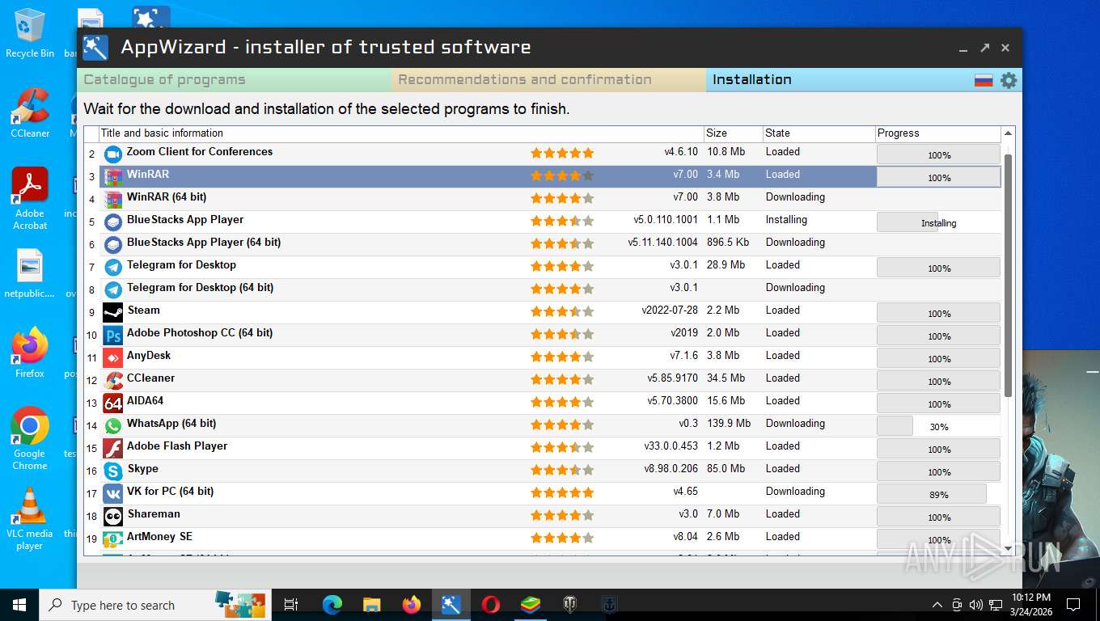Open the notification center

click(x=1073, y=604)
